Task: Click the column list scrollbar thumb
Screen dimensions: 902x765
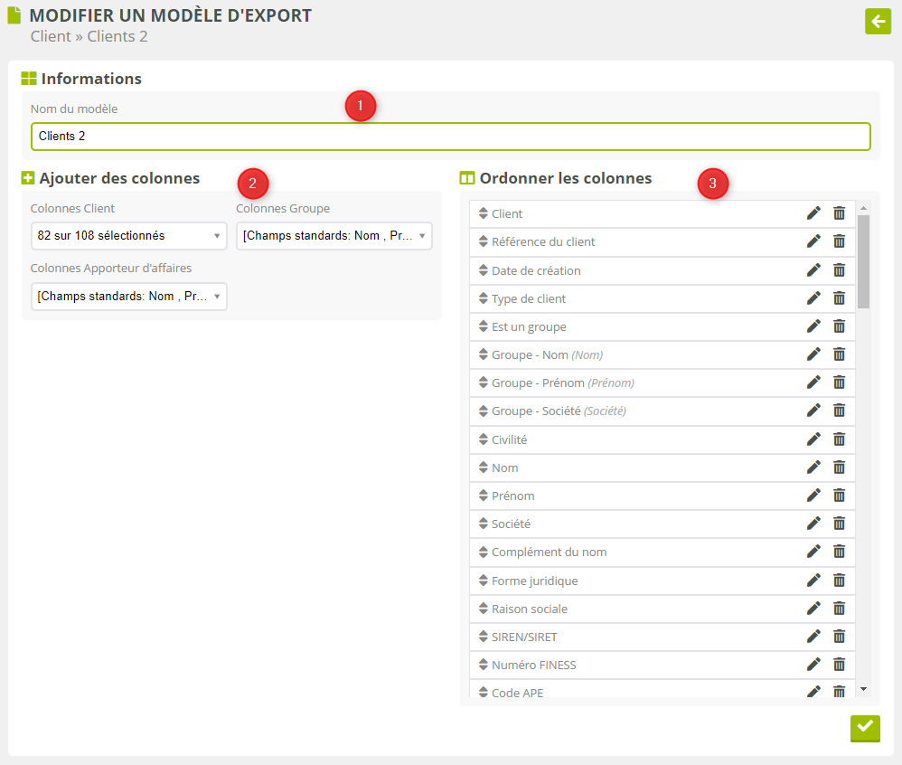Action: (x=863, y=261)
